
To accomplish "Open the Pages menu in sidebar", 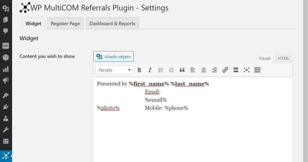I will click(x=6, y=20).
